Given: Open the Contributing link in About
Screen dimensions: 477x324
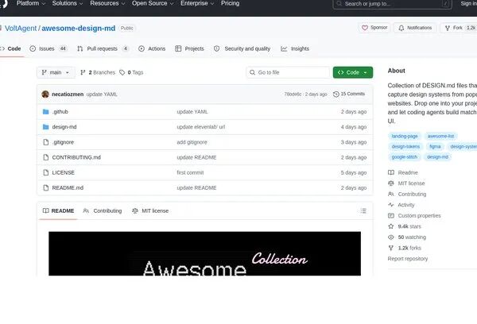Looking at the screenshot, I should (407, 194).
